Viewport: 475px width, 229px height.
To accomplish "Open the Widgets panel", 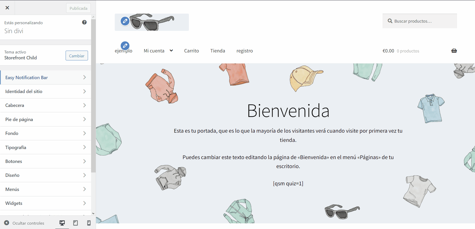I will tap(46, 203).
